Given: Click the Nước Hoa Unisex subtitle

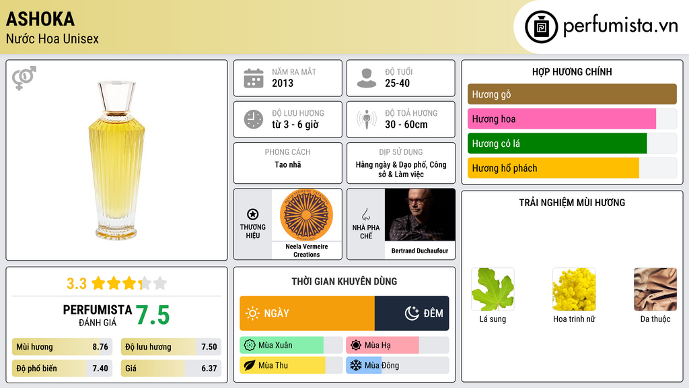Looking at the screenshot, I should 52,38.
